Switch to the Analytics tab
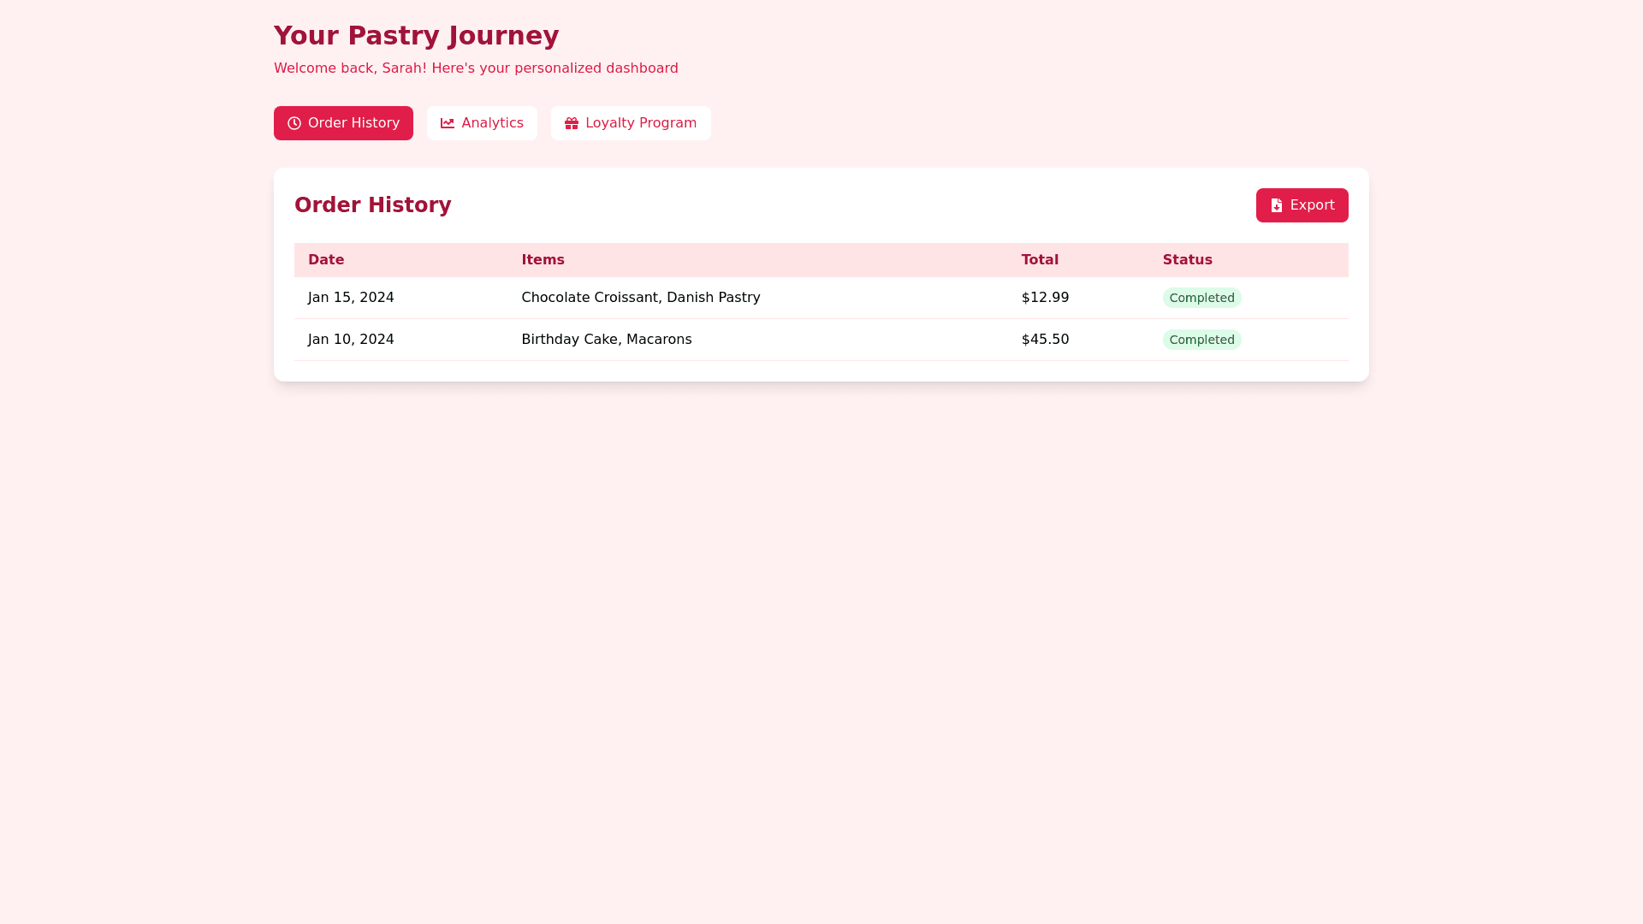The width and height of the screenshot is (1643, 924). [482, 123]
